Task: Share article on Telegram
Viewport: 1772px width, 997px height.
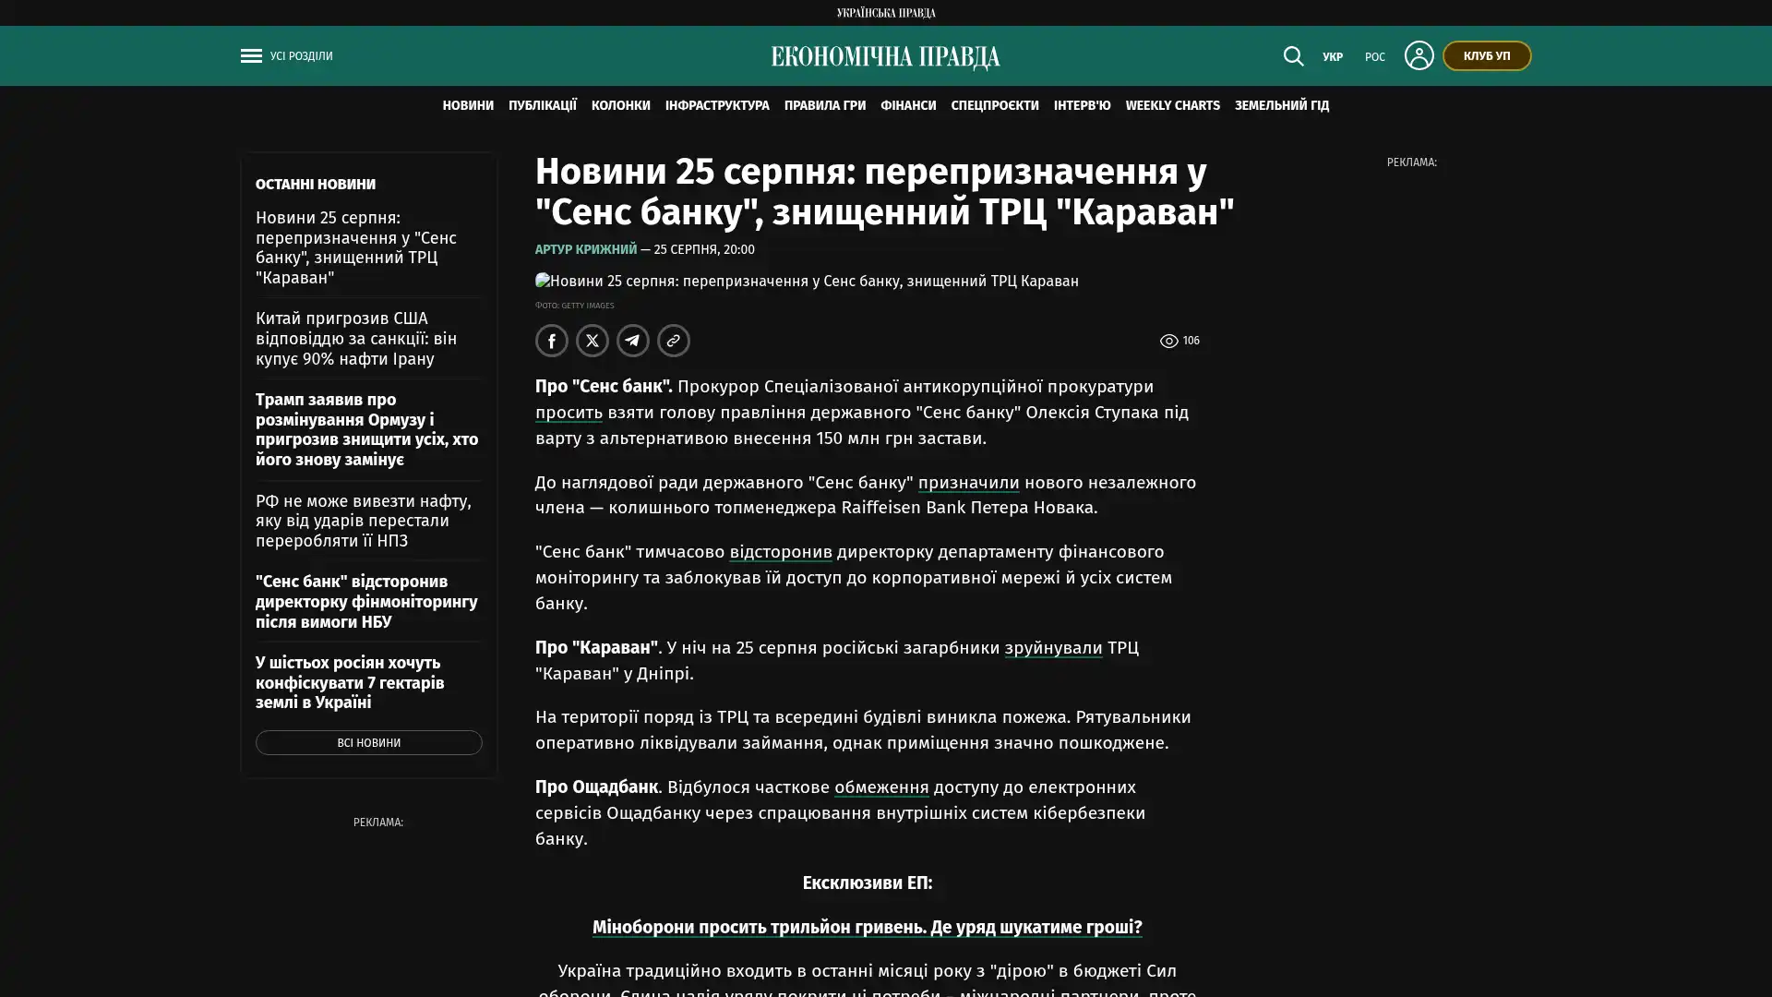Action: tap(633, 341)
